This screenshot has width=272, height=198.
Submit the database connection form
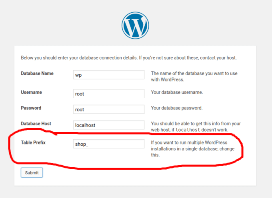(32, 172)
